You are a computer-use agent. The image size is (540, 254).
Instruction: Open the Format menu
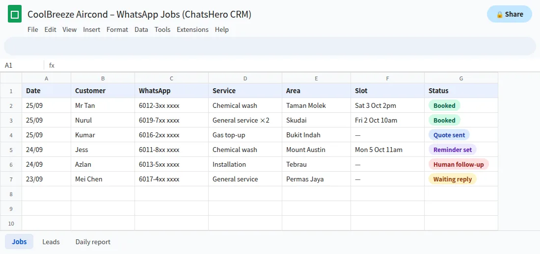(x=117, y=29)
